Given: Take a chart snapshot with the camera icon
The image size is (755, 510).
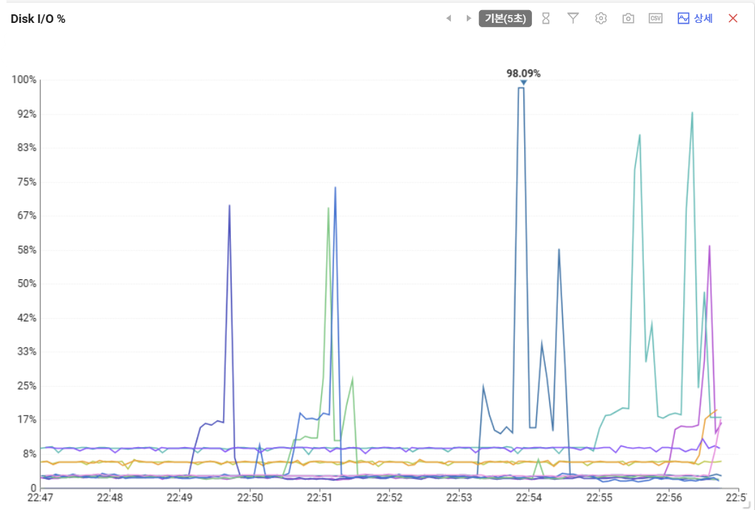Looking at the screenshot, I should (x=628, y=19).
